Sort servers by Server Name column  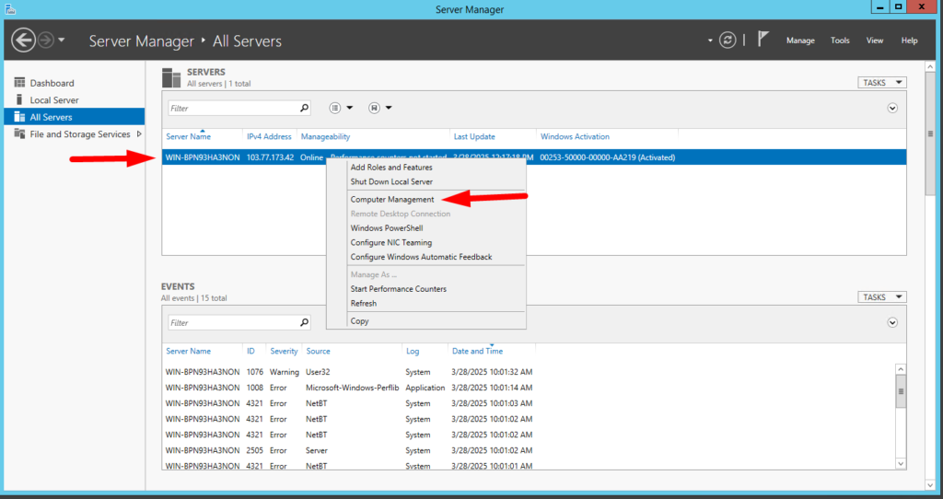188,136
